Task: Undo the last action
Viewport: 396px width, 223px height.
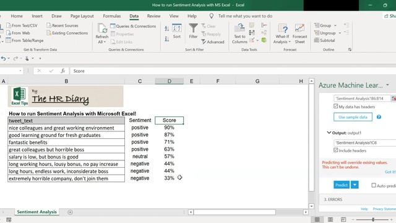Action: pyautogui.click(x=3, y=58)
